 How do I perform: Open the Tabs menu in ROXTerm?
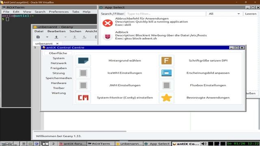76,12
